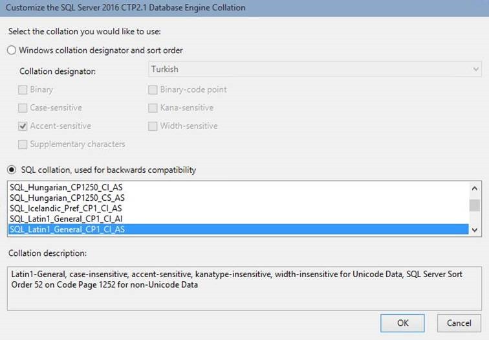489x340 pixels.
Task: Open the Collation designator Turkish dropdown
Action: pyautogui.click(x=315, y=69)
